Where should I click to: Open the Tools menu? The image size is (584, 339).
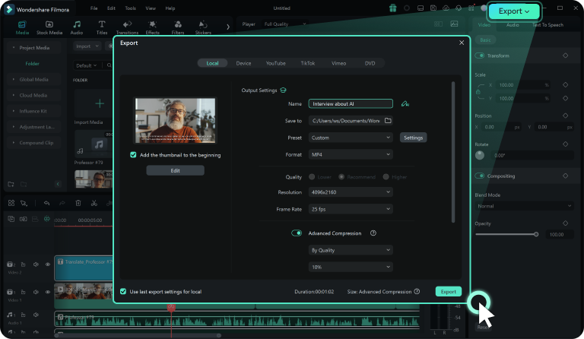point(130,8)
